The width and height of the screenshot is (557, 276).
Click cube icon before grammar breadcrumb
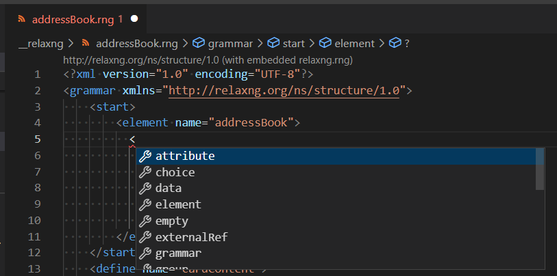(199, 43)
